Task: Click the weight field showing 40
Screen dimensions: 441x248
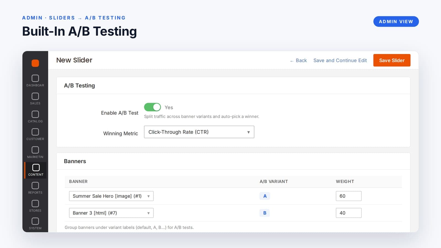Action: tap(349, 213)
